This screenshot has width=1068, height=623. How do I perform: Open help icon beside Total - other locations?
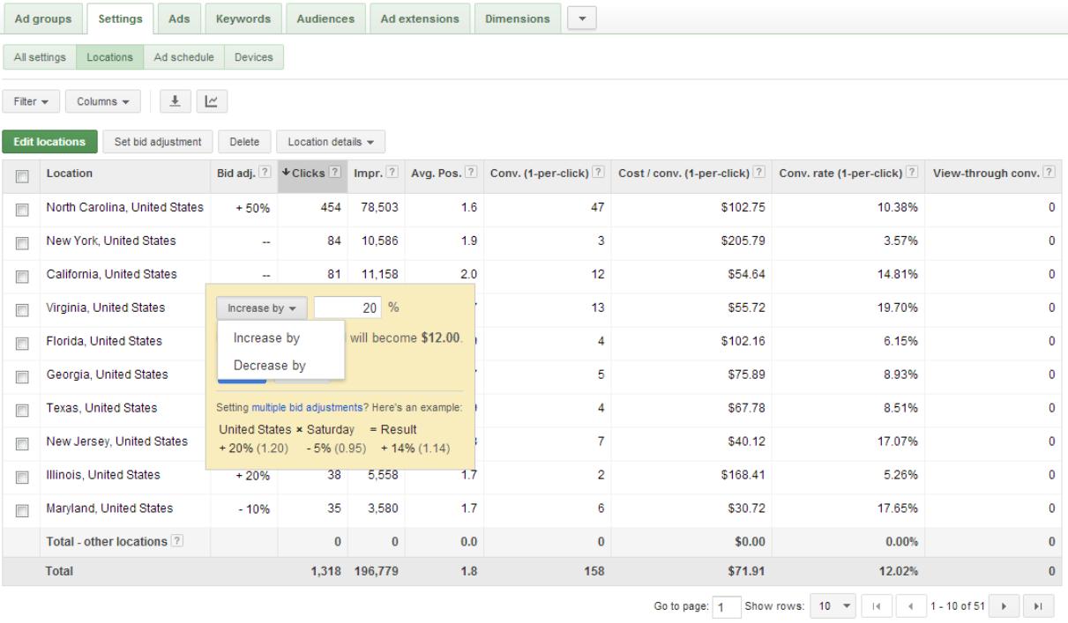176,542
